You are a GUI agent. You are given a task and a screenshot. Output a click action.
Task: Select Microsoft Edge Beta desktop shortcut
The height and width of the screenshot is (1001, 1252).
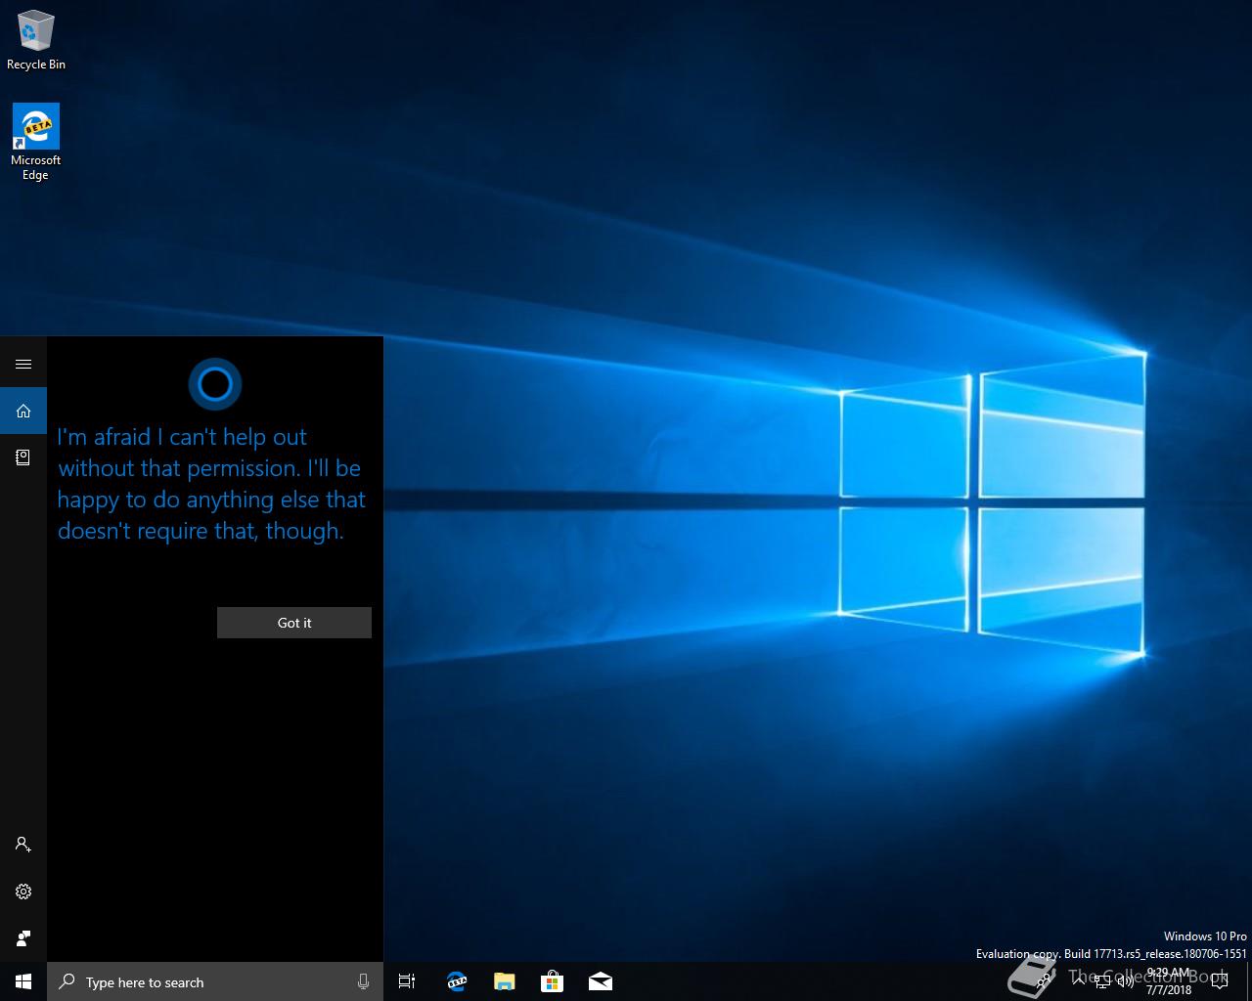[36, 142]
